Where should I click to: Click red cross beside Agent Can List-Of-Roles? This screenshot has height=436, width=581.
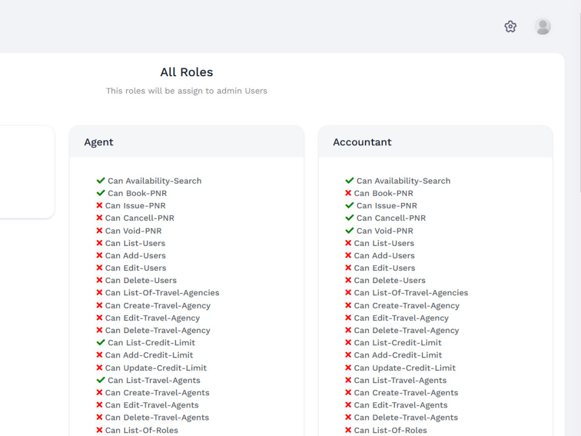pos(99,430)
